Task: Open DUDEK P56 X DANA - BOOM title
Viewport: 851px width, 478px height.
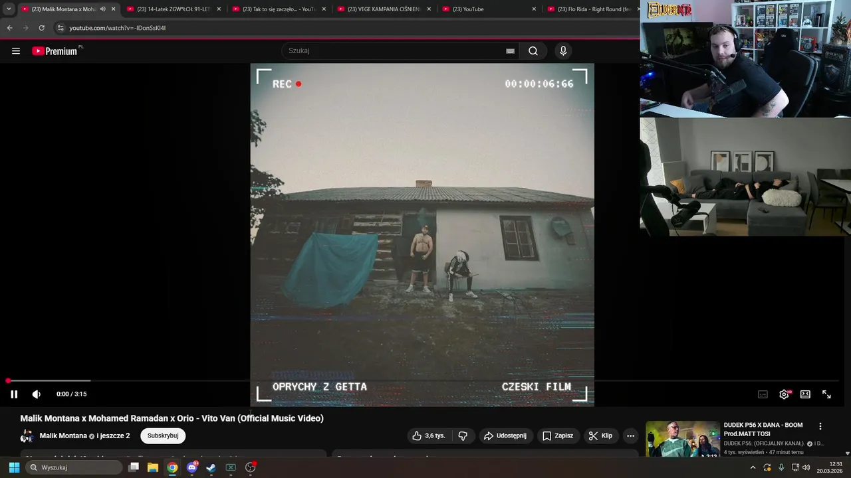Action: coord(763,429)
